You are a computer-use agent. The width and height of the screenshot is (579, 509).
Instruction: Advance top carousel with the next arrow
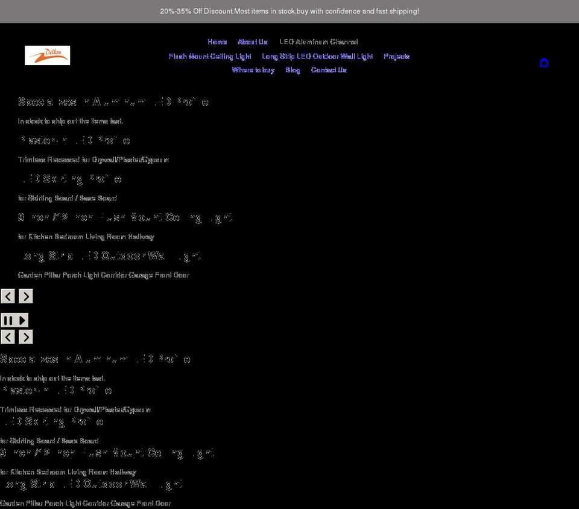[25, 296]
